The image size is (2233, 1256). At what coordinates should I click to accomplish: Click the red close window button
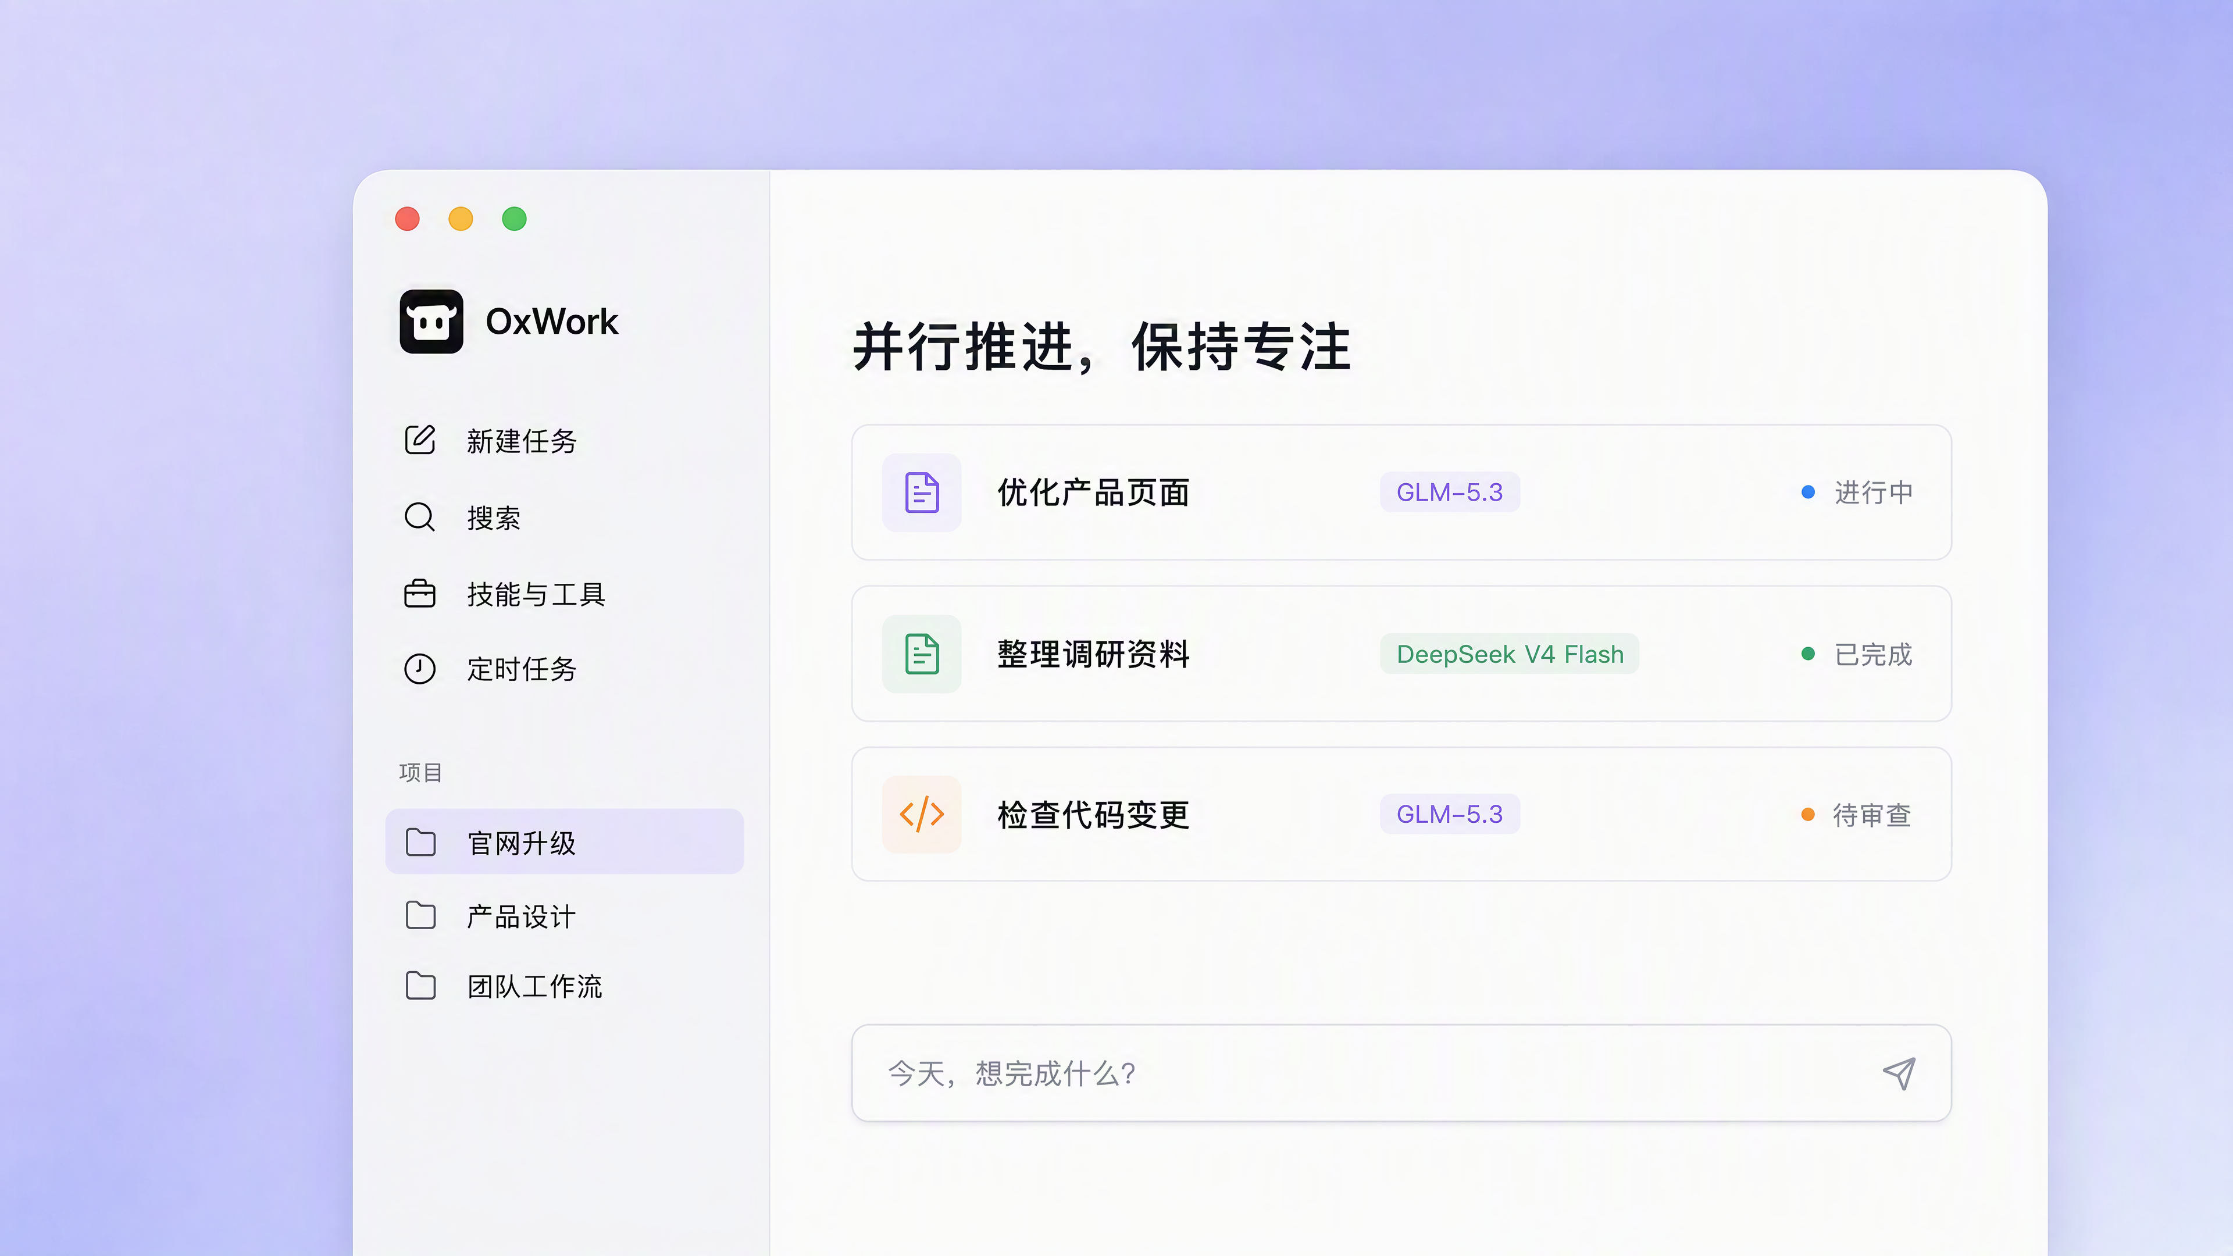click(408, 219)
